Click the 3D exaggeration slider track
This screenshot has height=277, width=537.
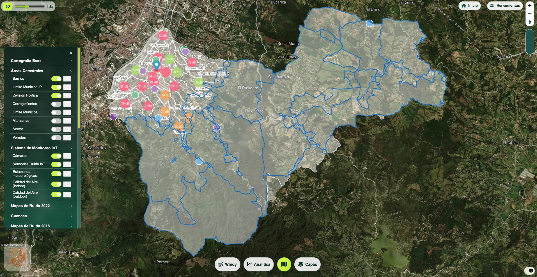point(30,6)
